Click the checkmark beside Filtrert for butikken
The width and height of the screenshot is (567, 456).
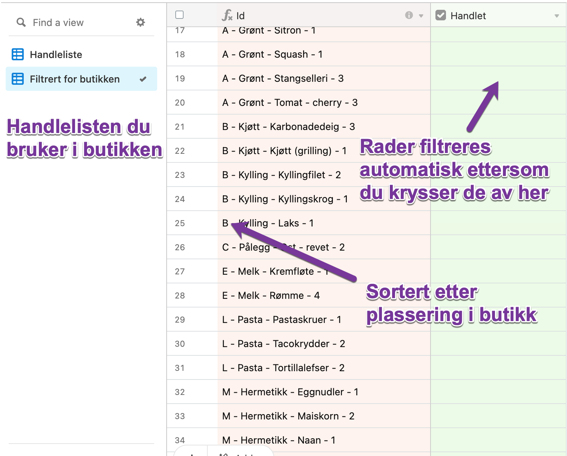click(143, 79)
